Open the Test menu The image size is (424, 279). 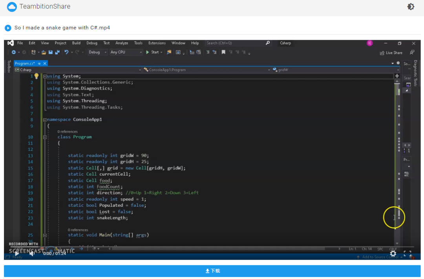pyautogui.click(x=106, y=43)
